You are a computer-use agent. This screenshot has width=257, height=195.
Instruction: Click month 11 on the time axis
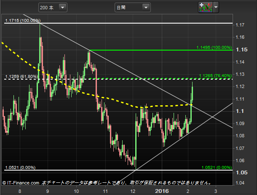(105, 191)
